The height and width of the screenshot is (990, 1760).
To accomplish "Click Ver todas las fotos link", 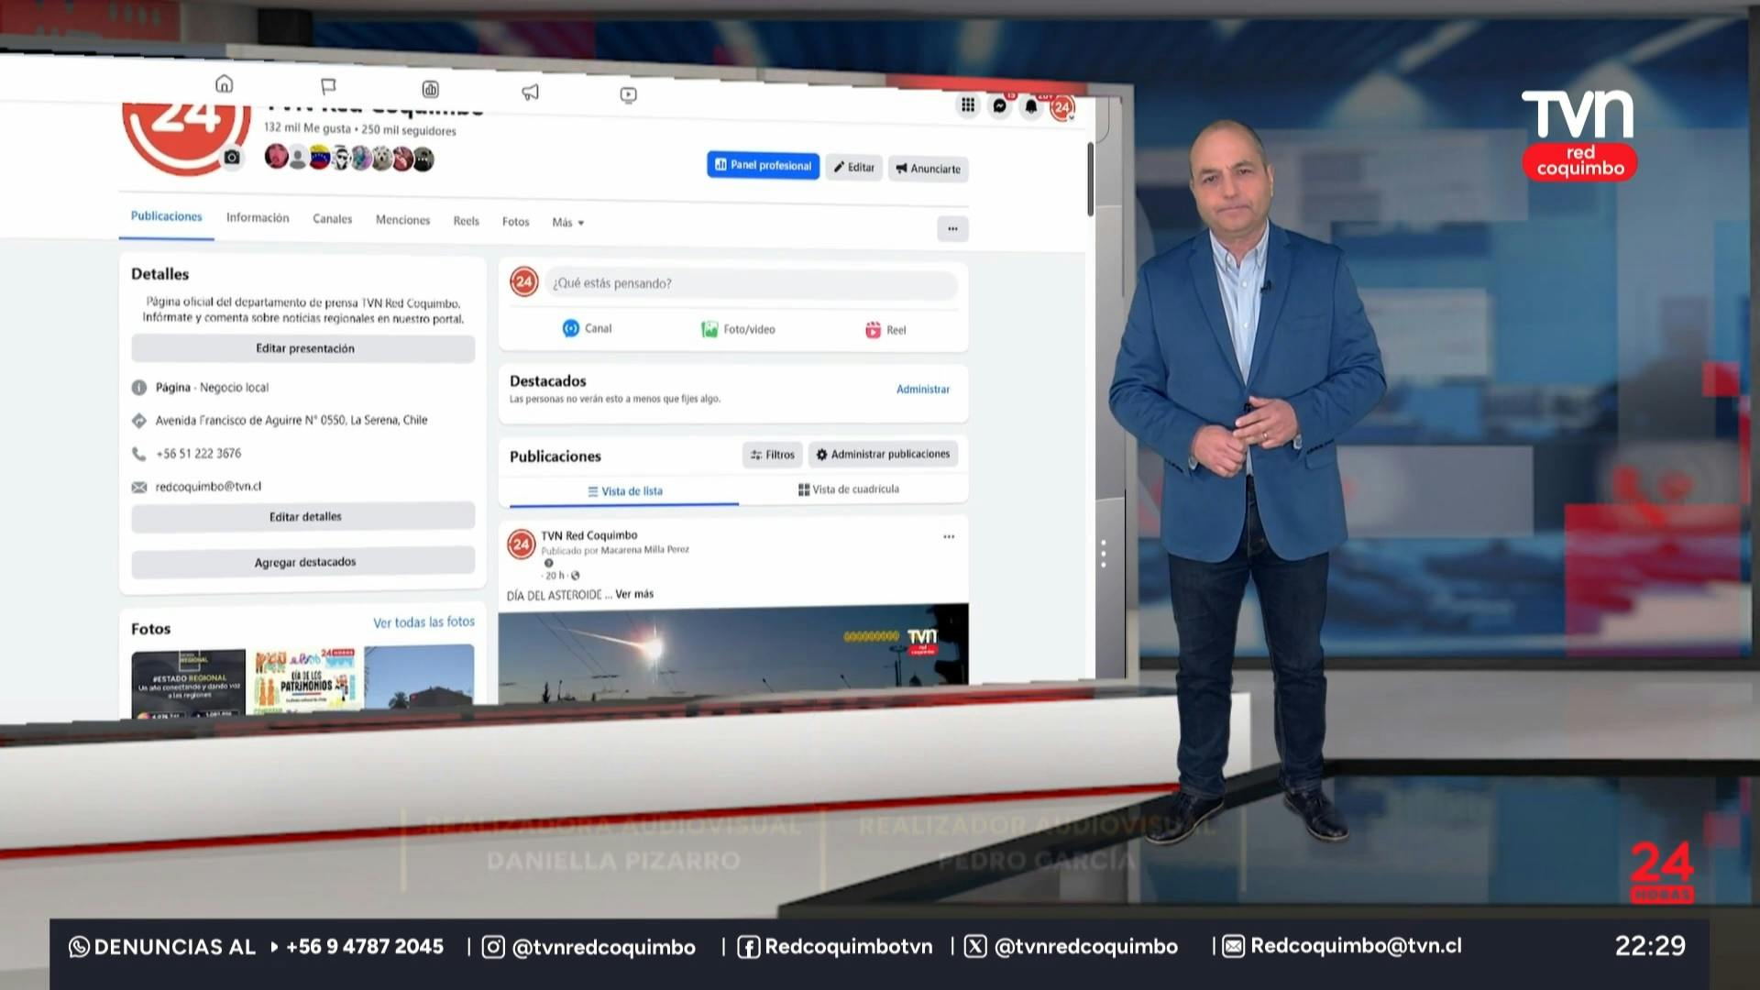I will pyautogui.click(x=423, y=622).
